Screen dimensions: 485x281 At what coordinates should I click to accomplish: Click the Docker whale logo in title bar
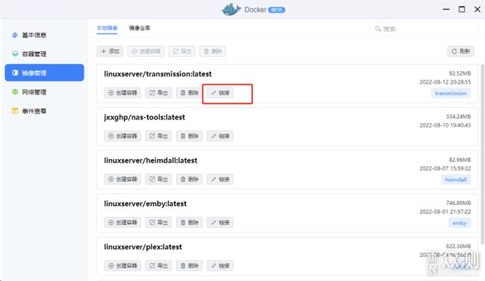coord(231,10)
